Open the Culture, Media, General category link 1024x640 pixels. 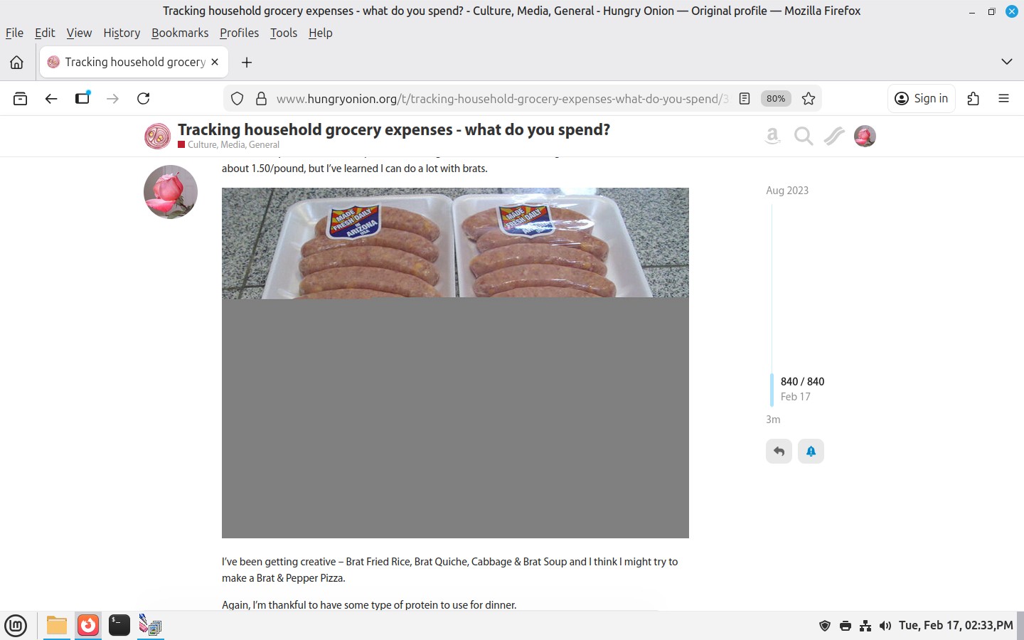pos(233,144)
